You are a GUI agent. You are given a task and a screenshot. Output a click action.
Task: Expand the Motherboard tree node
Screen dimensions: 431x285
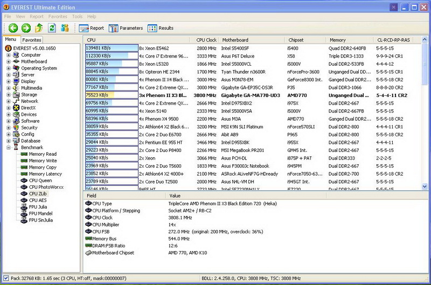8,61
